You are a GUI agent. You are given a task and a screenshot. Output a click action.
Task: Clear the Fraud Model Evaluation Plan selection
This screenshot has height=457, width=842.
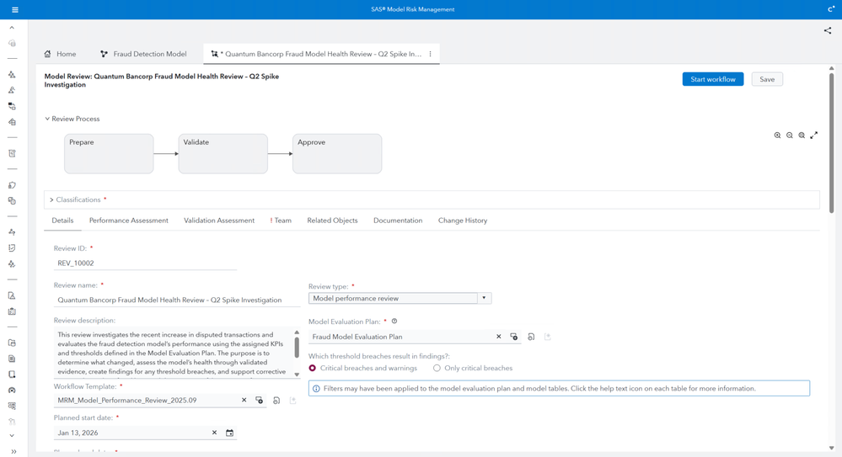[x=498, y=337]
